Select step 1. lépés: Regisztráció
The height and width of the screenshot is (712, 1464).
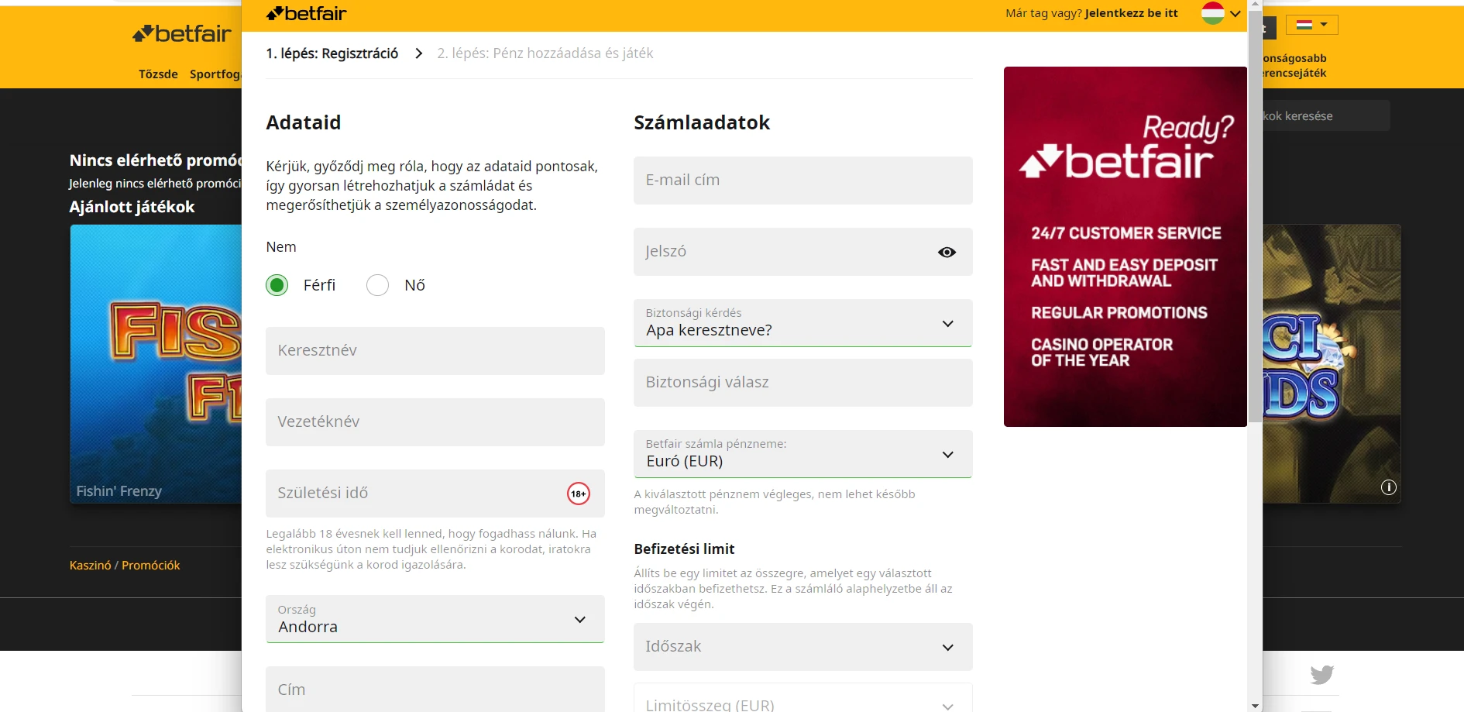(332, 53)
